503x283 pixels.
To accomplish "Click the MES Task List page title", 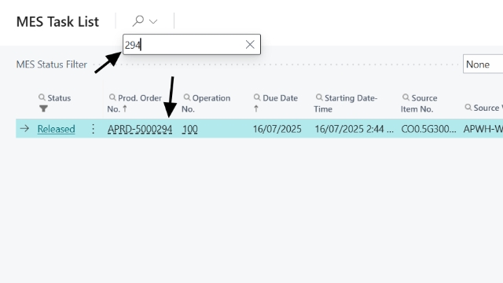I will click(57, 22).
